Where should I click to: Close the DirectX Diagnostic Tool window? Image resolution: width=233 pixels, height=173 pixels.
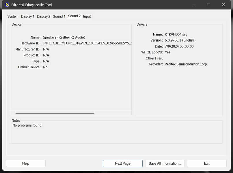223,5
